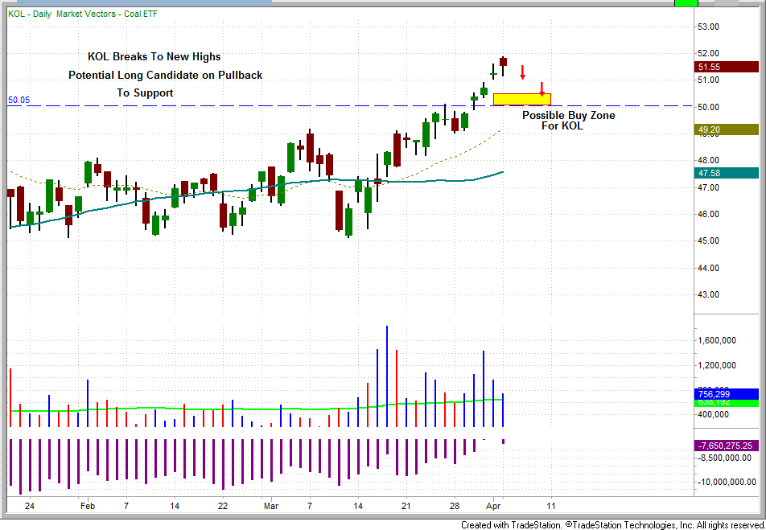Select the 'To Support' annotation line
Viewport: 766px width, 530px height.
[x=145, y=92]
